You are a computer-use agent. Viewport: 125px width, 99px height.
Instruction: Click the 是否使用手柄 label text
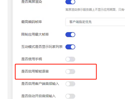point(32,59)
